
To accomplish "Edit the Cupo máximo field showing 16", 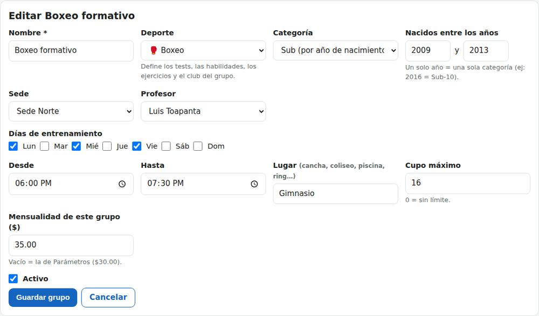I will [x=468, y=183].
